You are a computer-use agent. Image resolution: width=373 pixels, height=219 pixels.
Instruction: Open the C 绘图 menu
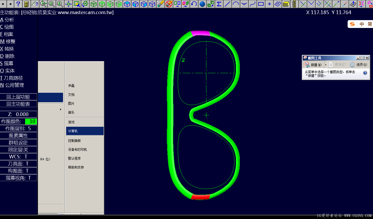7,27
